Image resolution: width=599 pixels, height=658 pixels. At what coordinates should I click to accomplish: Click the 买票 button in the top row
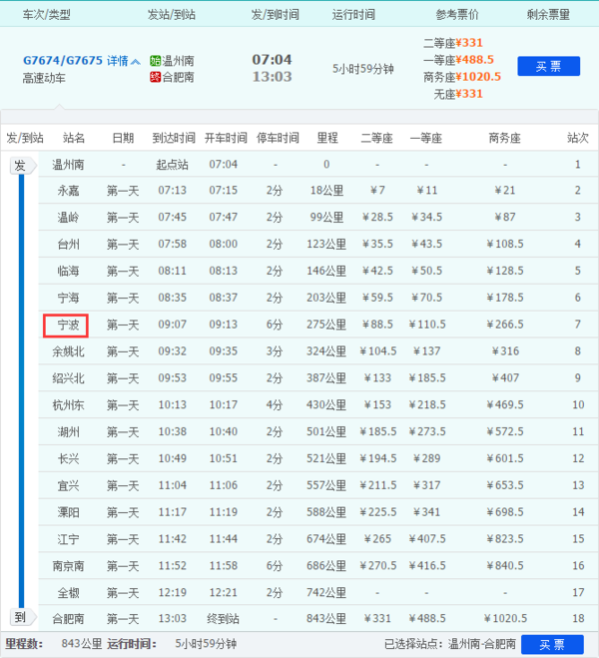click(x=548, y=67)
